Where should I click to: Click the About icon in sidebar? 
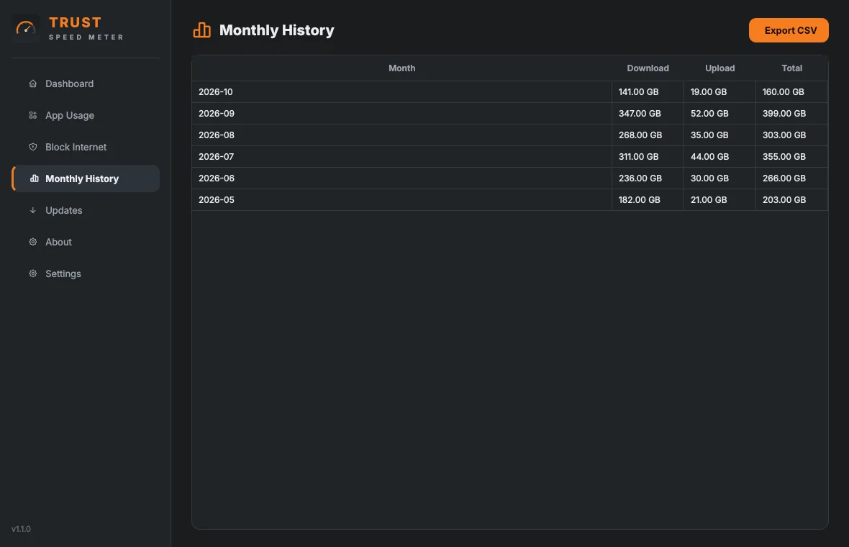33,242
